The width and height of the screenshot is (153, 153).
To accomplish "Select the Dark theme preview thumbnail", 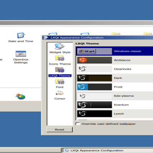I will [x=94, y=78].
